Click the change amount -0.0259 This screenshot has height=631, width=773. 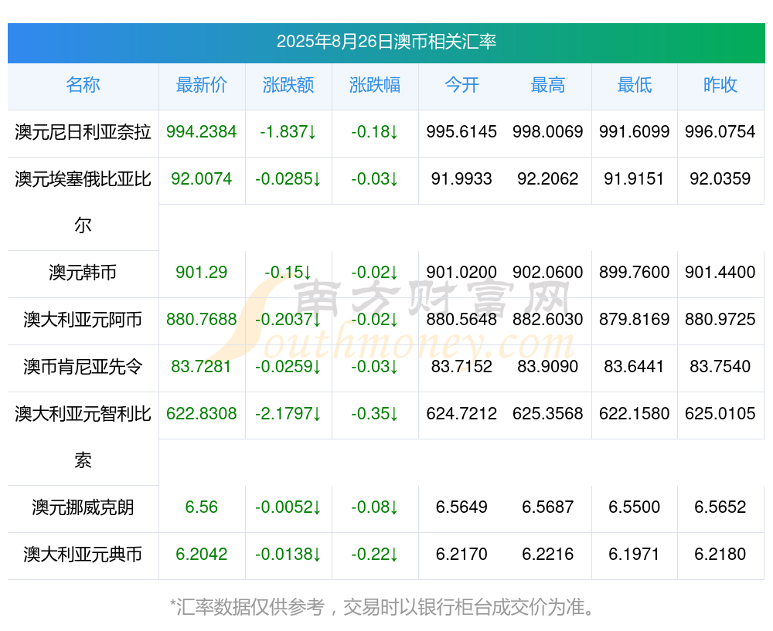coord(288,367)
